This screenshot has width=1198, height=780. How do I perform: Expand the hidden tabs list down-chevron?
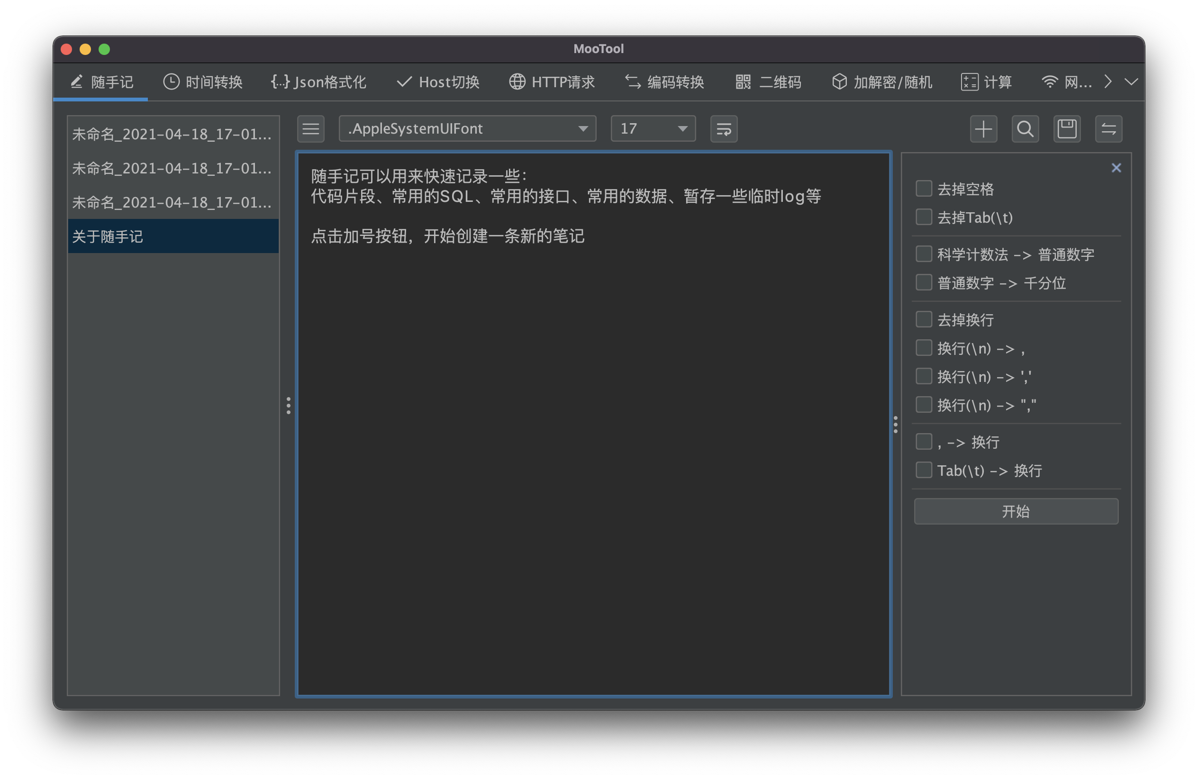1131,82
